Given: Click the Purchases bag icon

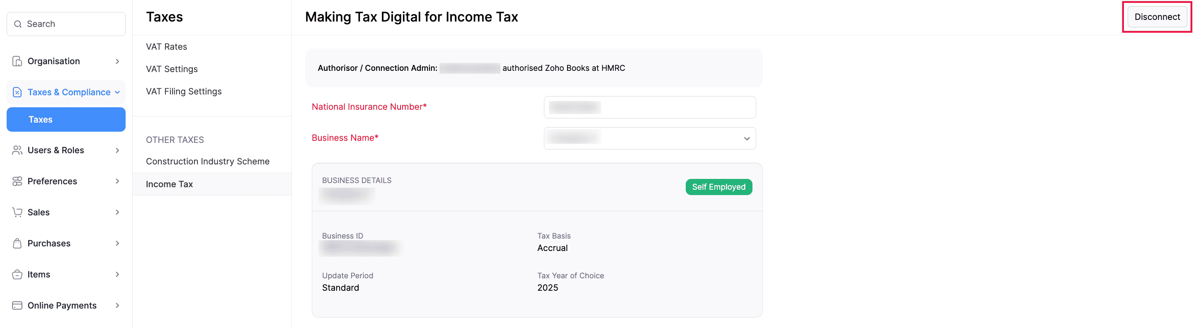Looking at the screenshot, I should (17, 243).
